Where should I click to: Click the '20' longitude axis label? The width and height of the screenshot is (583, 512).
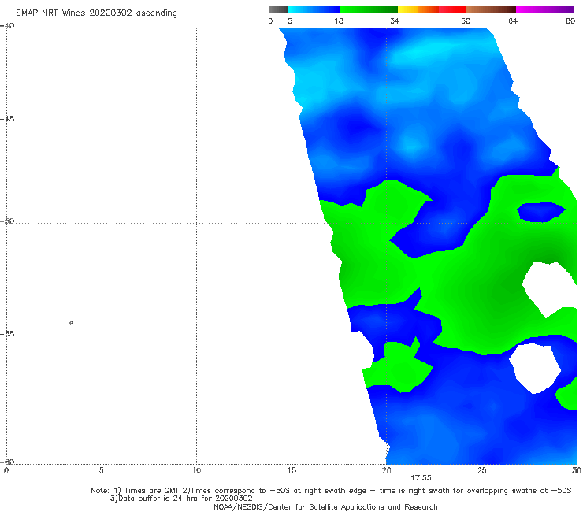386,471
